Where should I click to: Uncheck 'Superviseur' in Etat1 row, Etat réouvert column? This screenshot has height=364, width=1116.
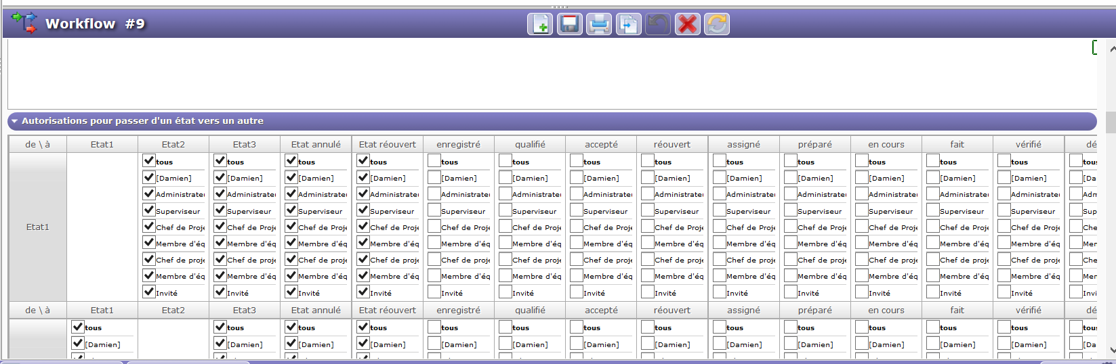(363, 210)
